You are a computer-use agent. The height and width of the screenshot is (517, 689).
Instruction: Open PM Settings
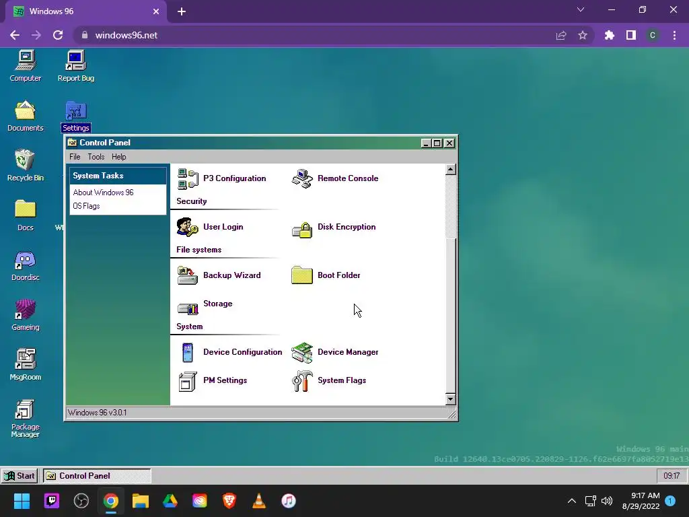point(212,381)
